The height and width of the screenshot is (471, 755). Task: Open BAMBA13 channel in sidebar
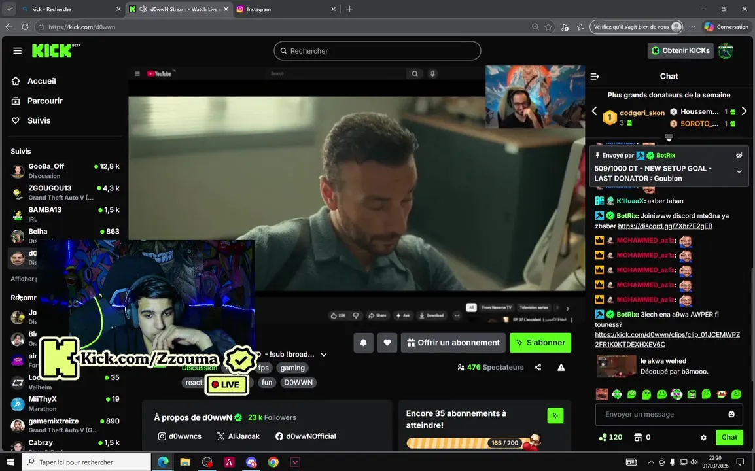pyautogui.click(x=65, y=214)
